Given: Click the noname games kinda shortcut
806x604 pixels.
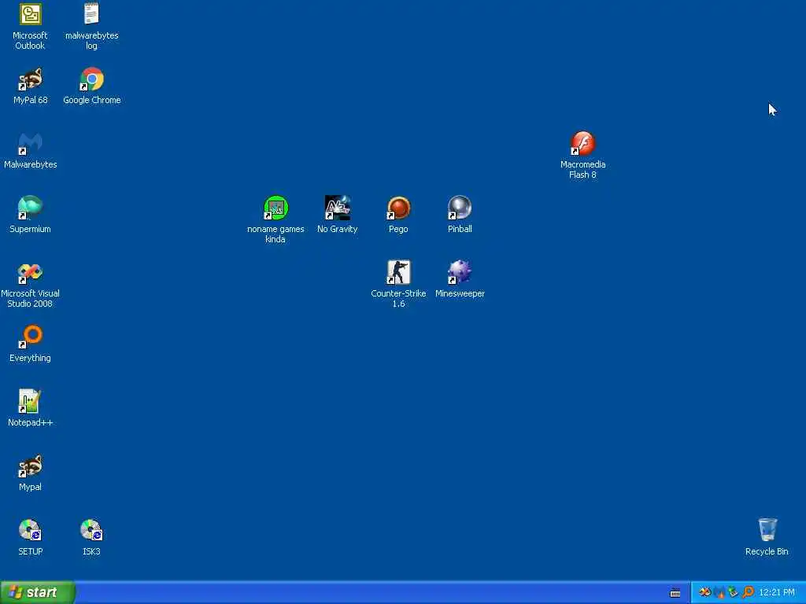Looking at the screenshot, I should tap(275, 220).
